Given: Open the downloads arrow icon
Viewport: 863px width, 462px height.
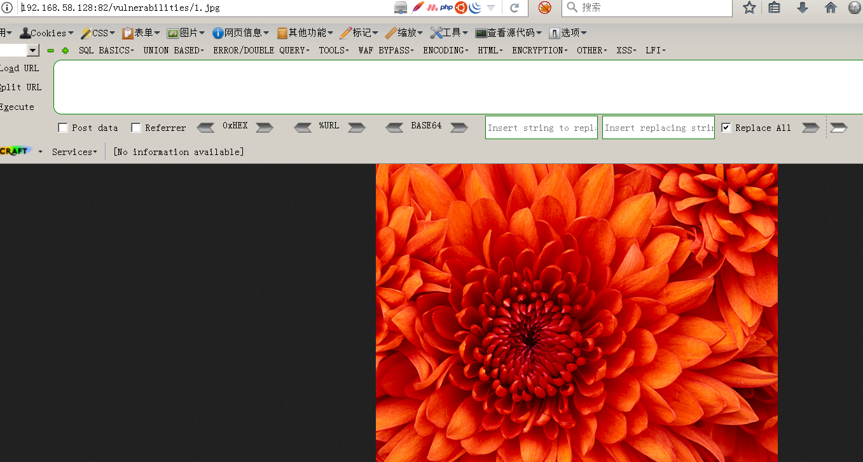Looking at the screenshot, I should point(803,8).
